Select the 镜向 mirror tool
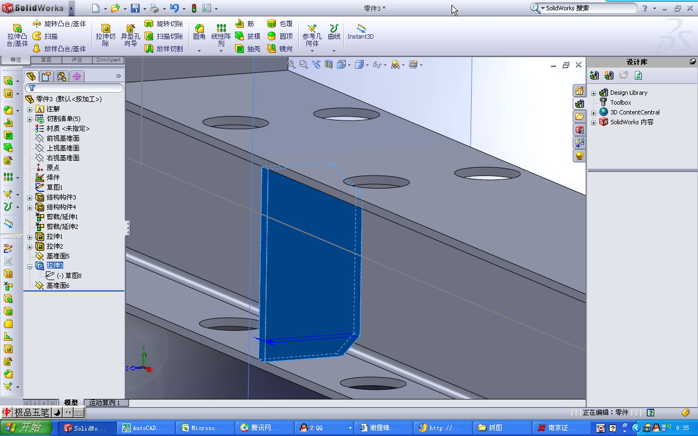Screen dimensions: 698x436 280,49
